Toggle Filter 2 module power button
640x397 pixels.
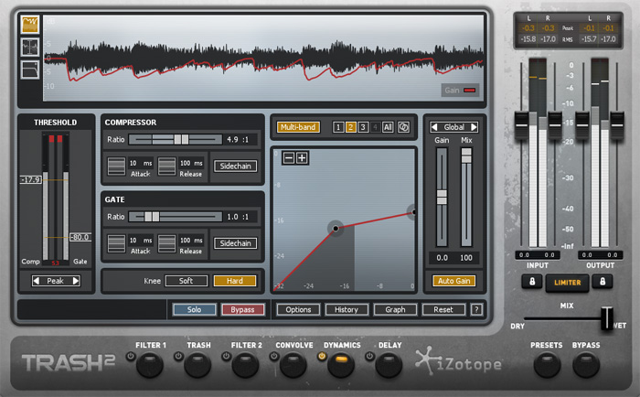(226, 356)
